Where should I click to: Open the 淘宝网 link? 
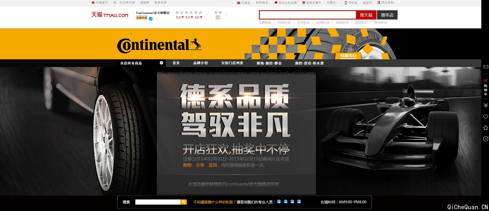point(367,3)
